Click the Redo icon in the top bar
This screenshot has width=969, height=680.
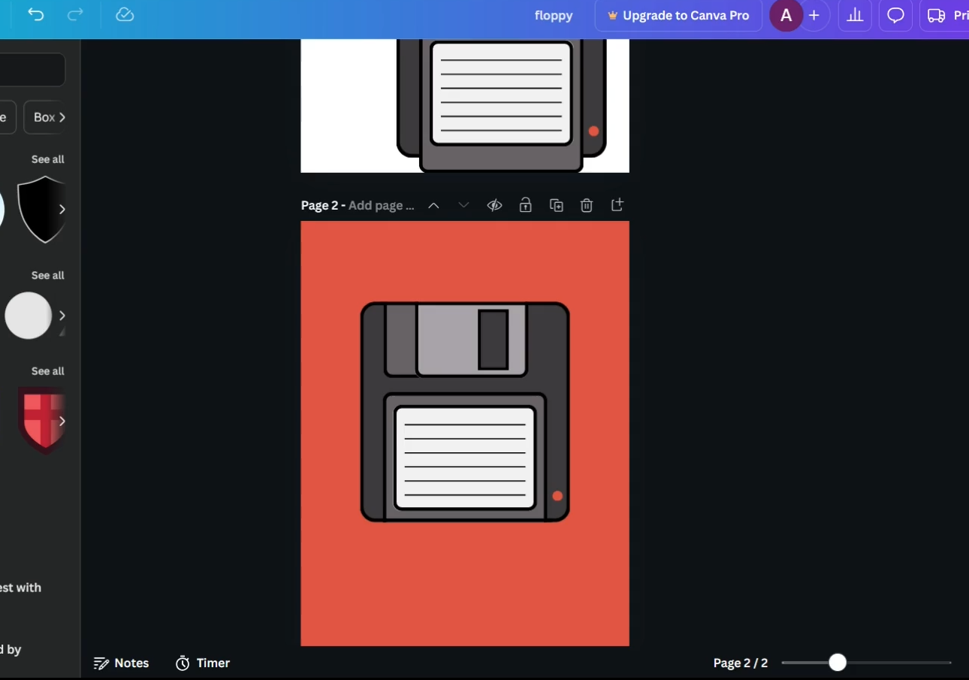pyautogui.click(x=74, y=15)
